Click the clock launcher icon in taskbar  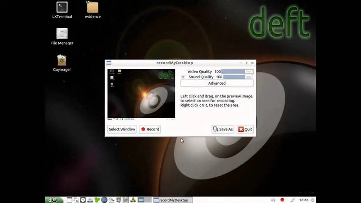tap(83, 200)
